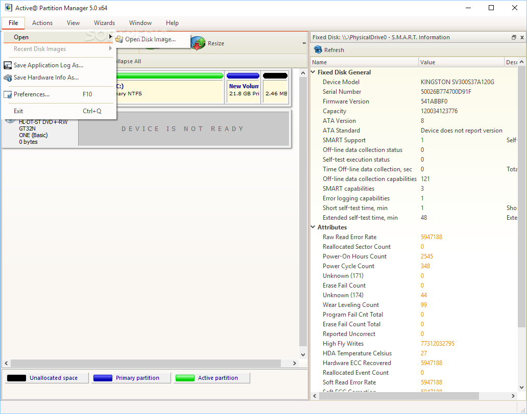Click the Save Application Log icon
The height and width of the screenshot is (414, 527).
7,65
